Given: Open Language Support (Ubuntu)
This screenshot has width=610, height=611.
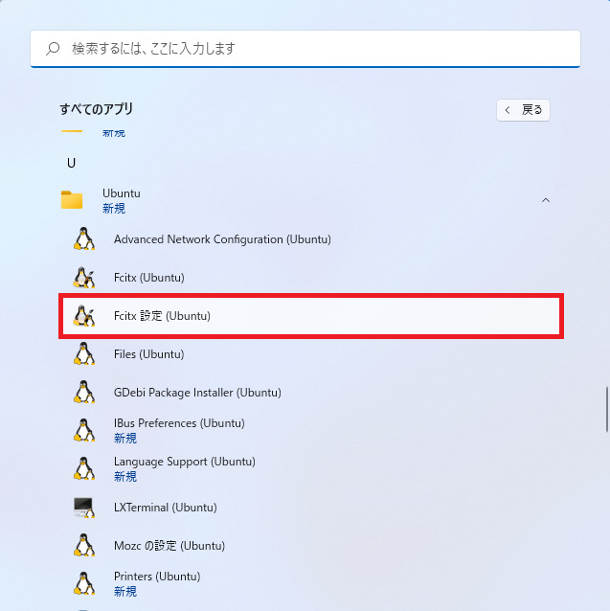Looking at the screenshot, I should 185,462.
